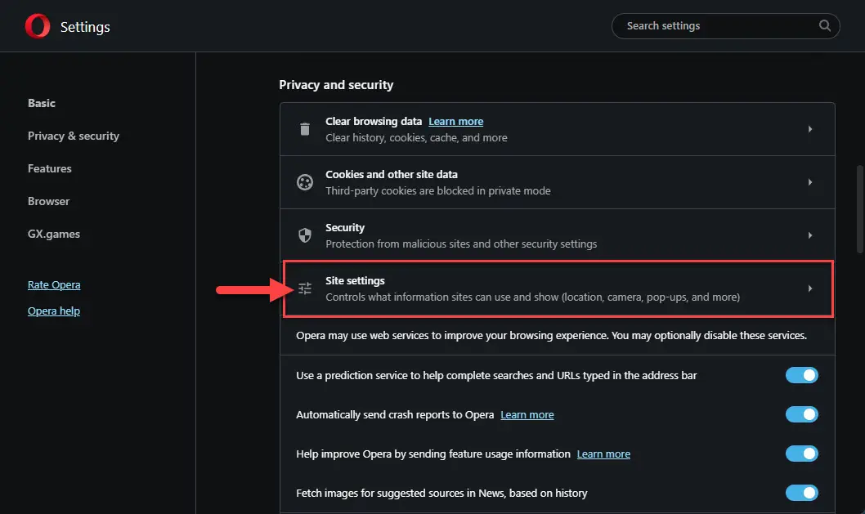865x514 pixels.
Task: Toggle fetching images for suggested News sources
Action: 801,493
